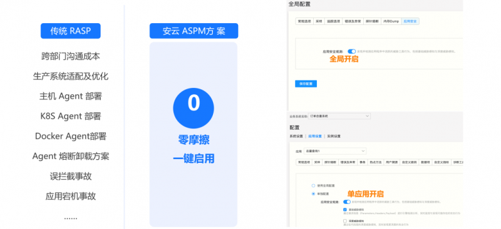
Task: Click the 主机 Agent 部署 text
Action: click(x=71, y=96)
